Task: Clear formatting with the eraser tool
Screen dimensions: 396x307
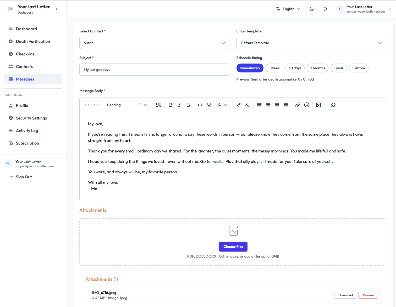Action: (x=333, y=105)
